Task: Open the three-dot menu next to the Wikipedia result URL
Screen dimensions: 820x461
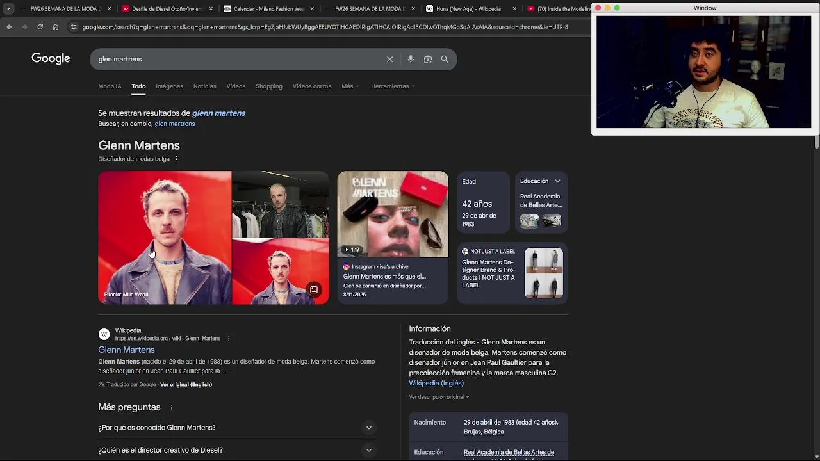Action: [229, 338]
